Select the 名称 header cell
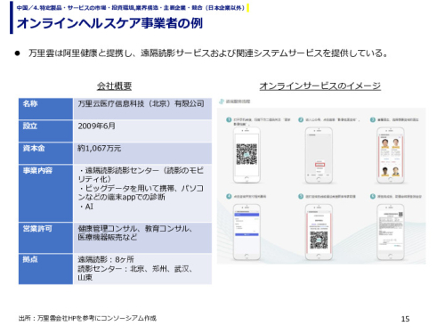The image size is (445, 334). pyautogui.click(x=45, y=109)
